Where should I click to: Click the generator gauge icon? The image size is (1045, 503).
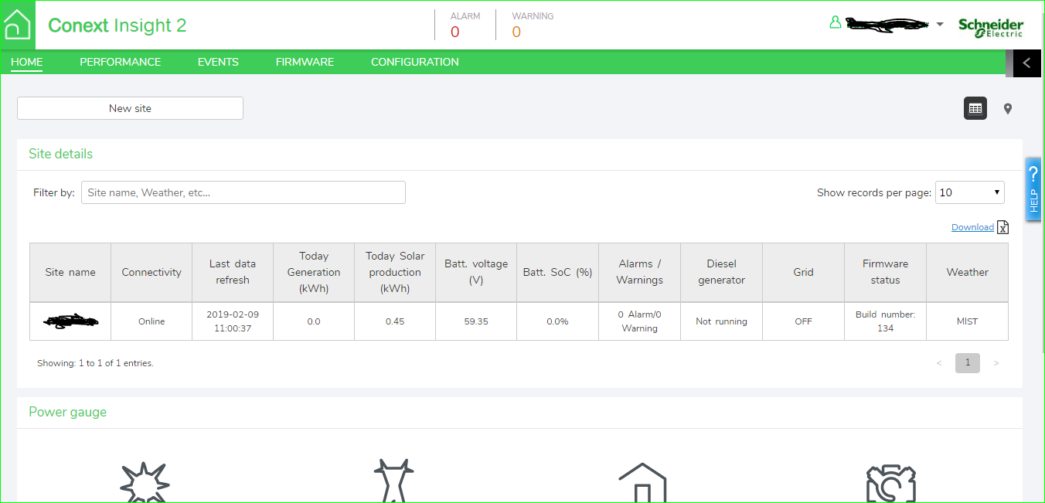pos(891,484)
